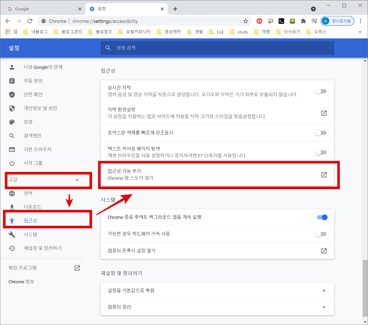Screen dimensions: 368x325
Task: Go back using the browser back arrow
Action: (x=8, y=21)
